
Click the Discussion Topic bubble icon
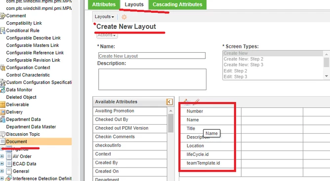(2, 134)
